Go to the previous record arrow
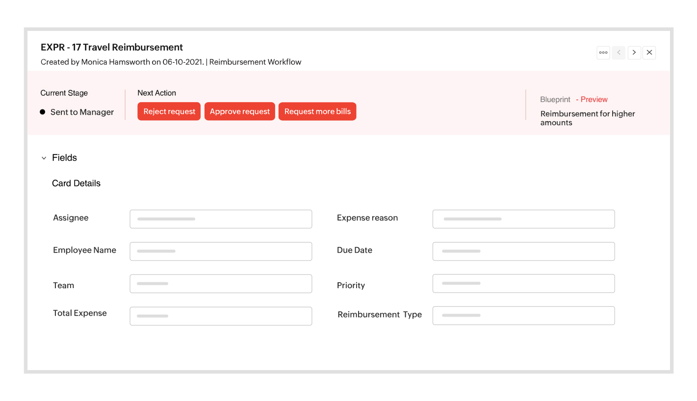The height and width of the screenshot is (401, 697). tap(619, 53)
